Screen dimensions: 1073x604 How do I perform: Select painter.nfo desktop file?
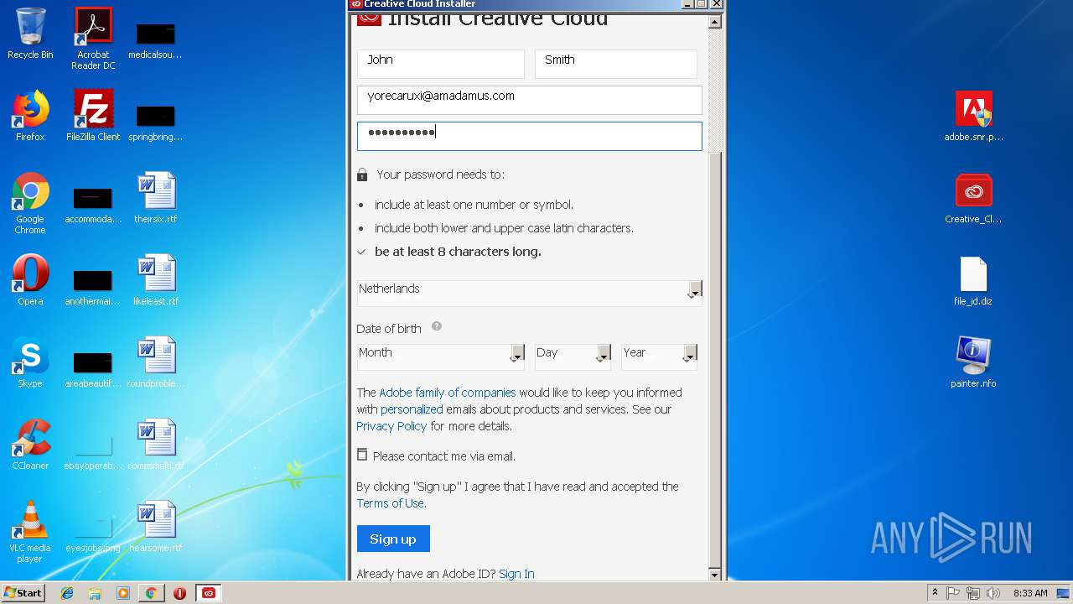(x=973, y=362)
